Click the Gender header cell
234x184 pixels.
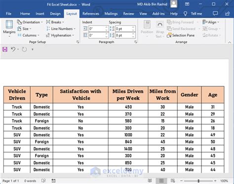[x=190, y=95]
